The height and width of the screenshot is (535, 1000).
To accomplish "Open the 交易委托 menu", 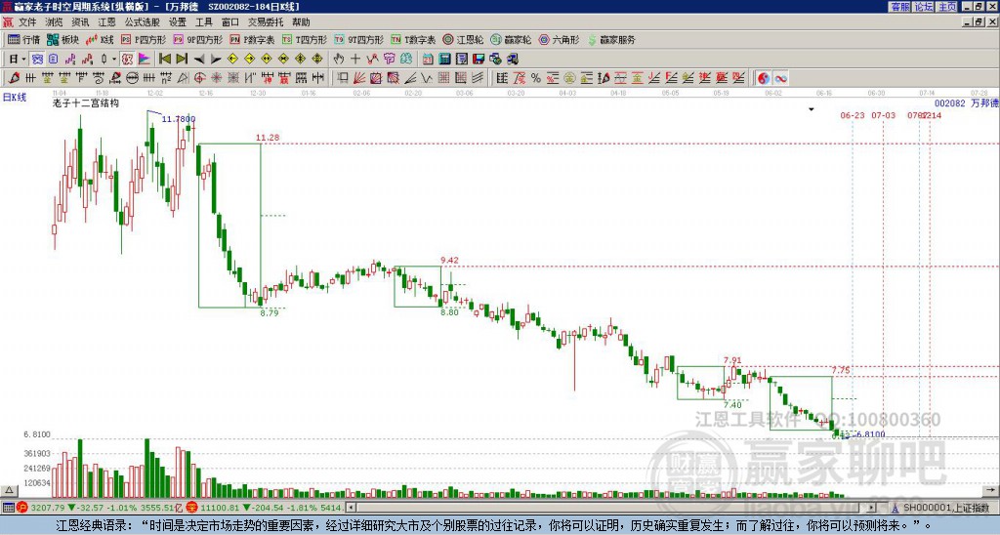I will coord(266,22).
